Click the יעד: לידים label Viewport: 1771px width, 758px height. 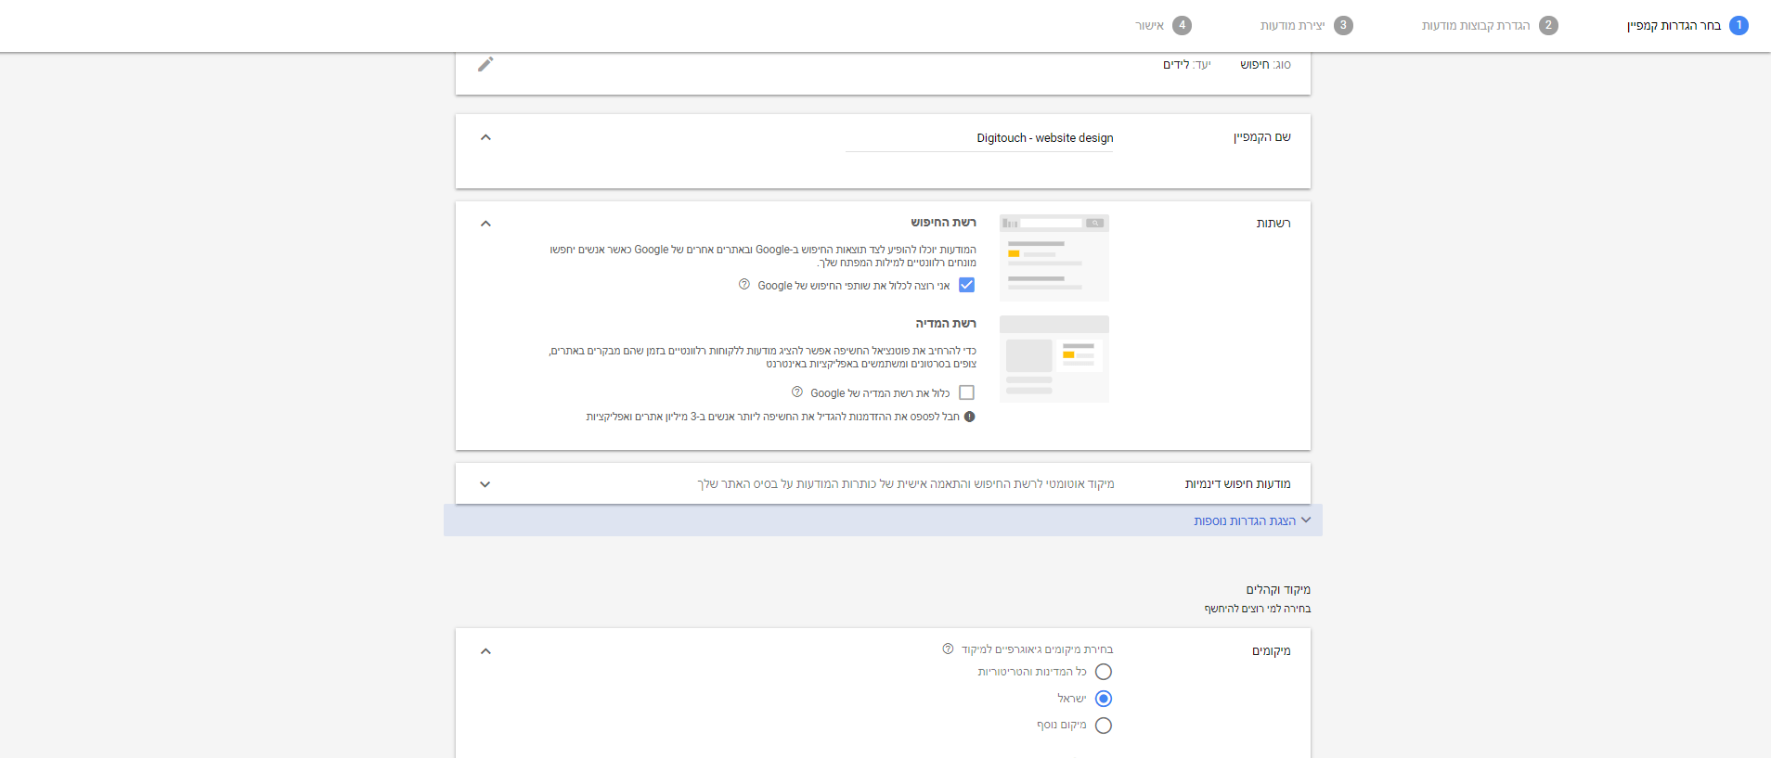click(1187, 65)
